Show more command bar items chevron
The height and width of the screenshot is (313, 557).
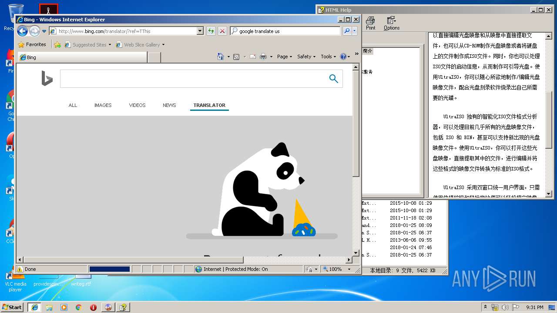(356, 54)
